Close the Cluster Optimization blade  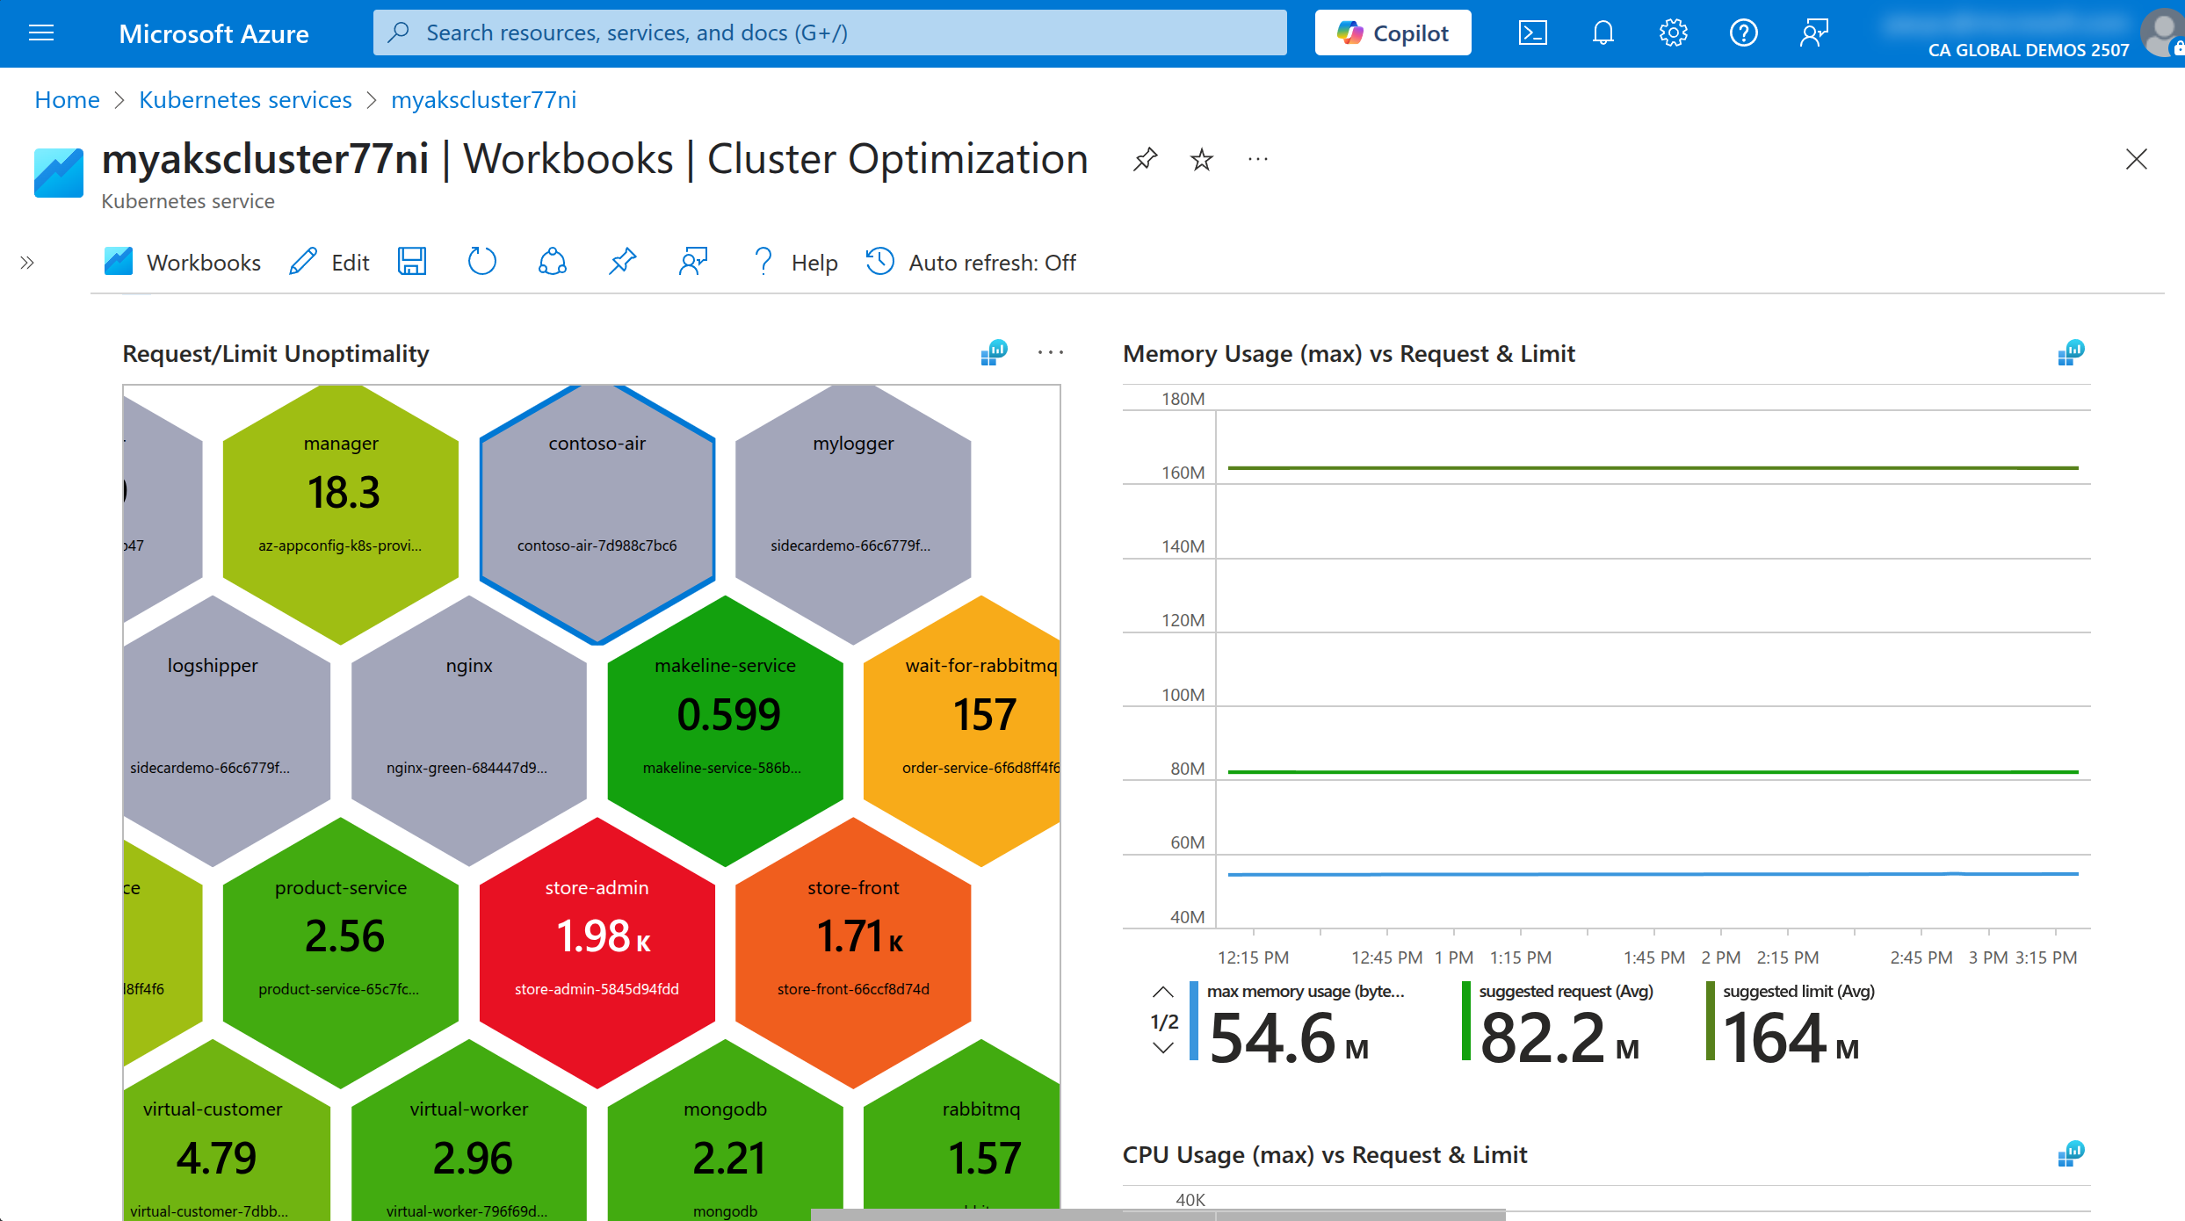(x=2136, y=159)
